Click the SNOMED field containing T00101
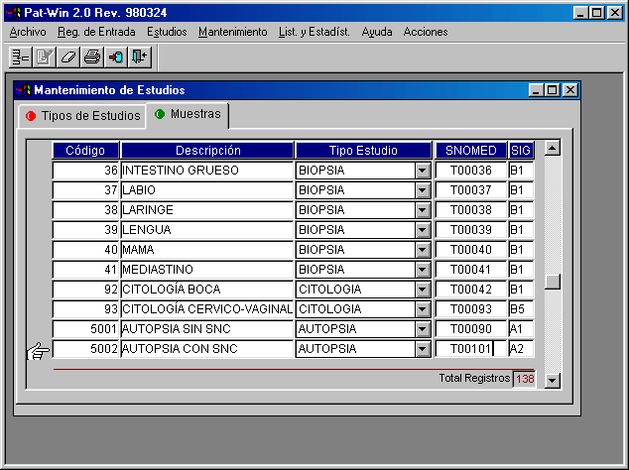The width and height of the screenshot is (629, 470). 470,349
